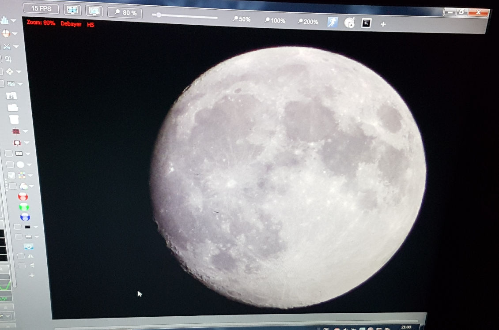499x330 pixels.
Task: Click the green channel ball icon
Action: pyautogui.click(x=24, y=207)
